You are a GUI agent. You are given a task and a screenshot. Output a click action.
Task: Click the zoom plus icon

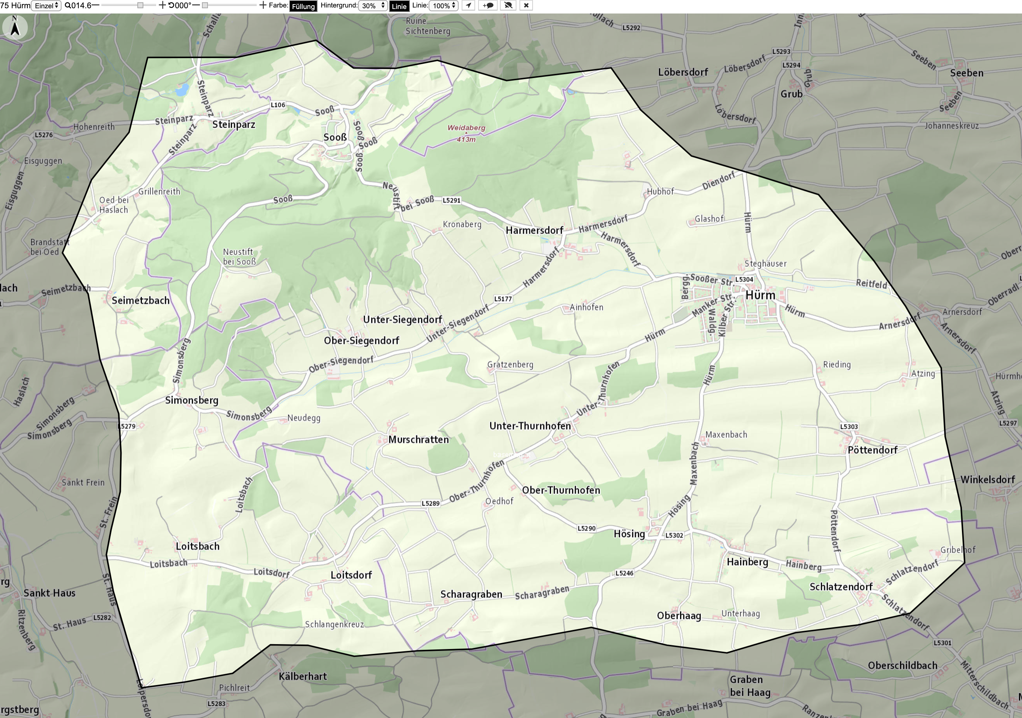[163, 5]
